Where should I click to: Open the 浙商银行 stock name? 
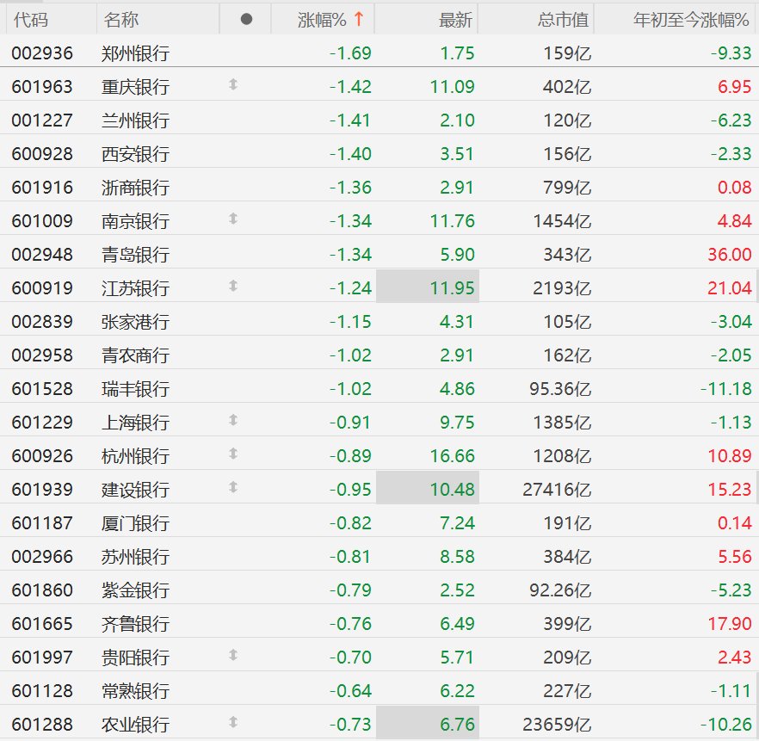coord(136,188)
